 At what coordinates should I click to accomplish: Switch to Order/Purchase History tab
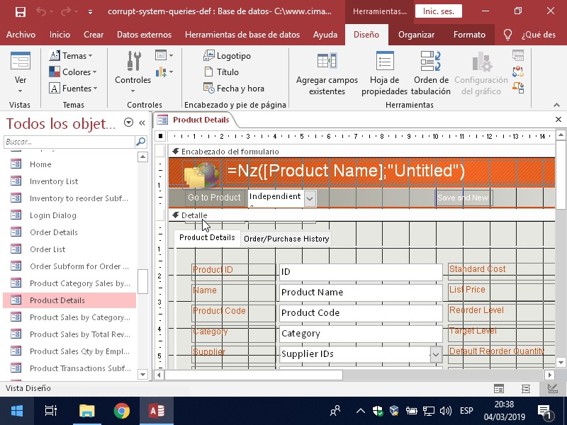pyautogui.click(x=286, y=239)
